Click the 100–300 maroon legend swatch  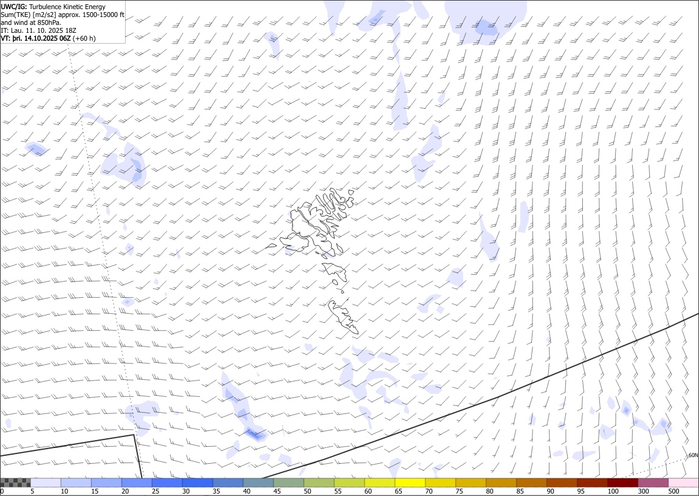pos(623,483)
